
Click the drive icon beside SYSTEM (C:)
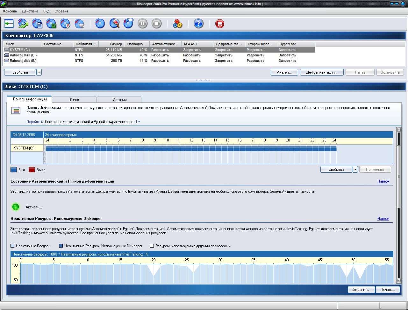click(7, 50)
